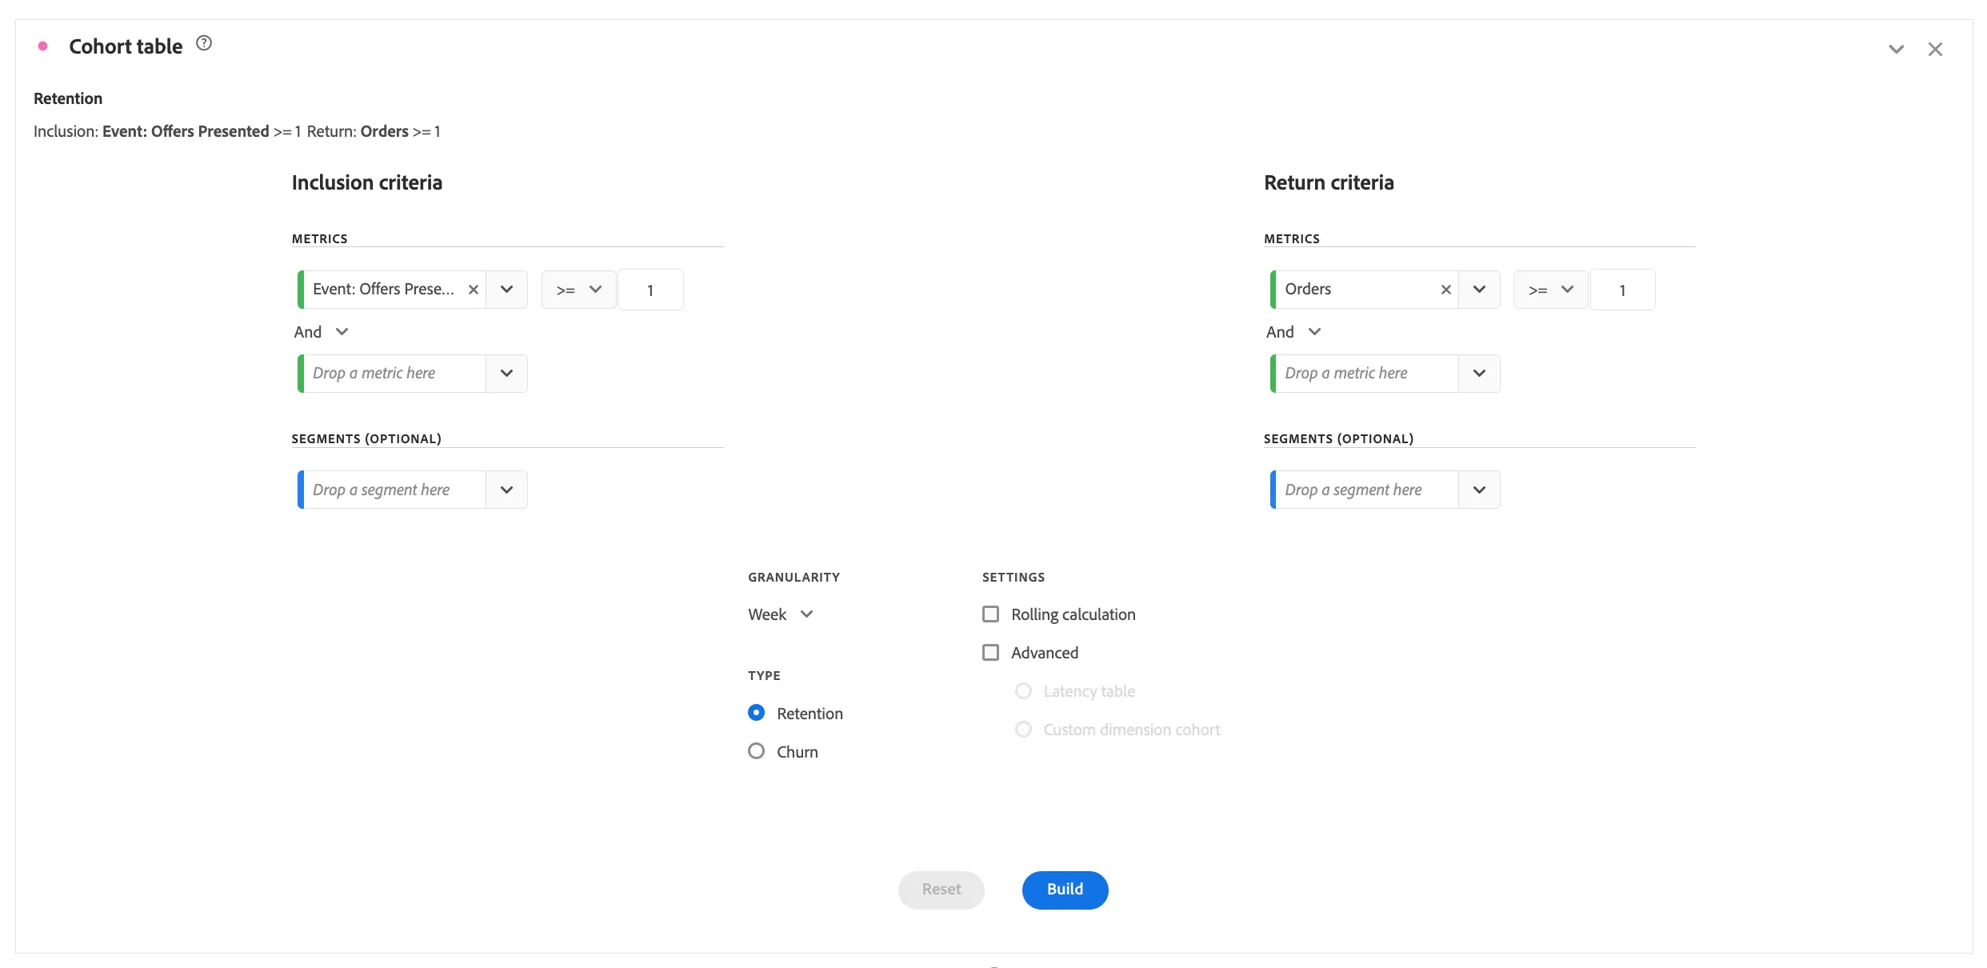Open the Offers Presented metric dropdown
This screenshot has height=968, width=1987.
[x=506, y=290]
